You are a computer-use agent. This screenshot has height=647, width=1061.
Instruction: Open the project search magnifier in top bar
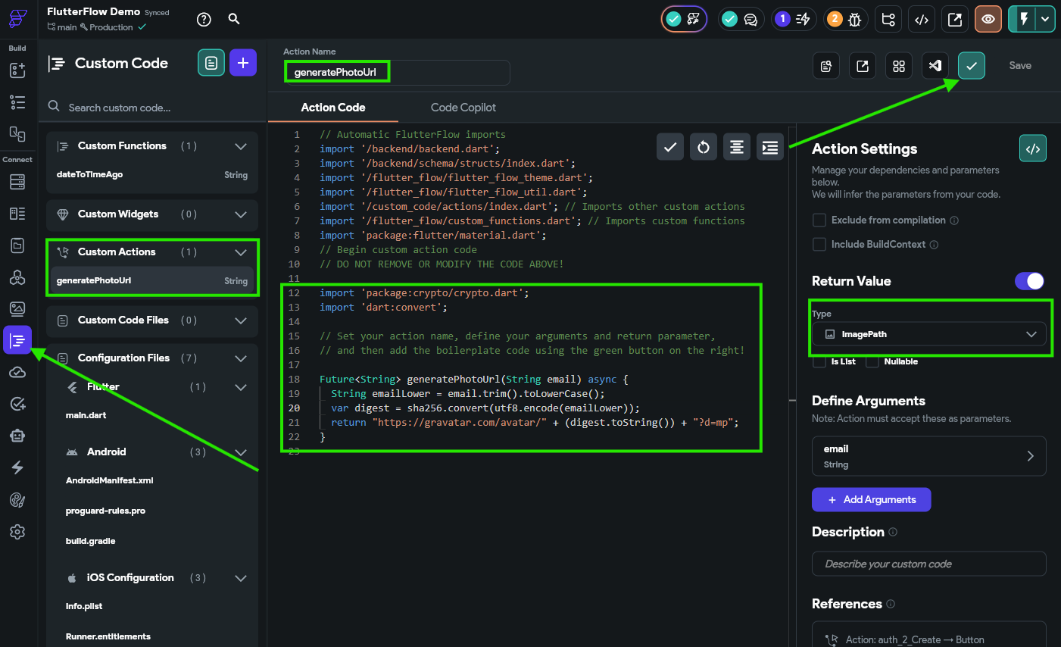click(x=234, y=19)
